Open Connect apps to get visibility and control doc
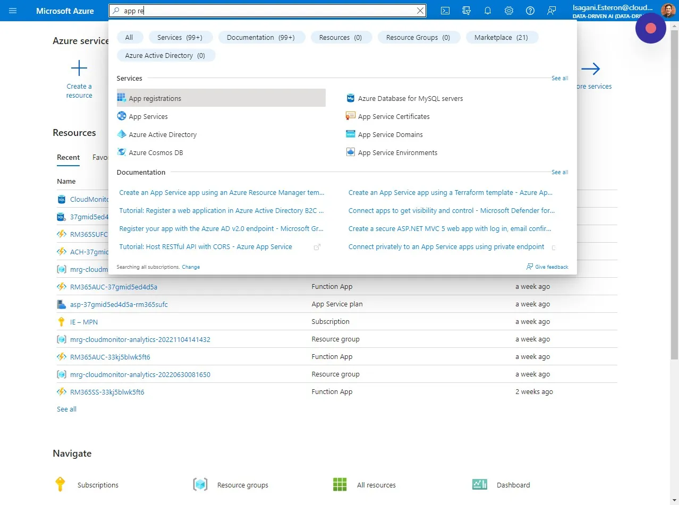This screenshot has width=679, height=505. click(452, 211)
